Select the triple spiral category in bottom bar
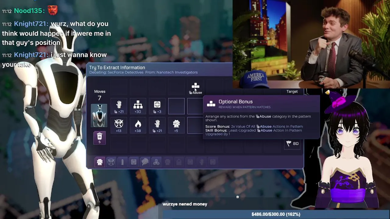The height and width of the screenshot is (219, 390). 156,162
